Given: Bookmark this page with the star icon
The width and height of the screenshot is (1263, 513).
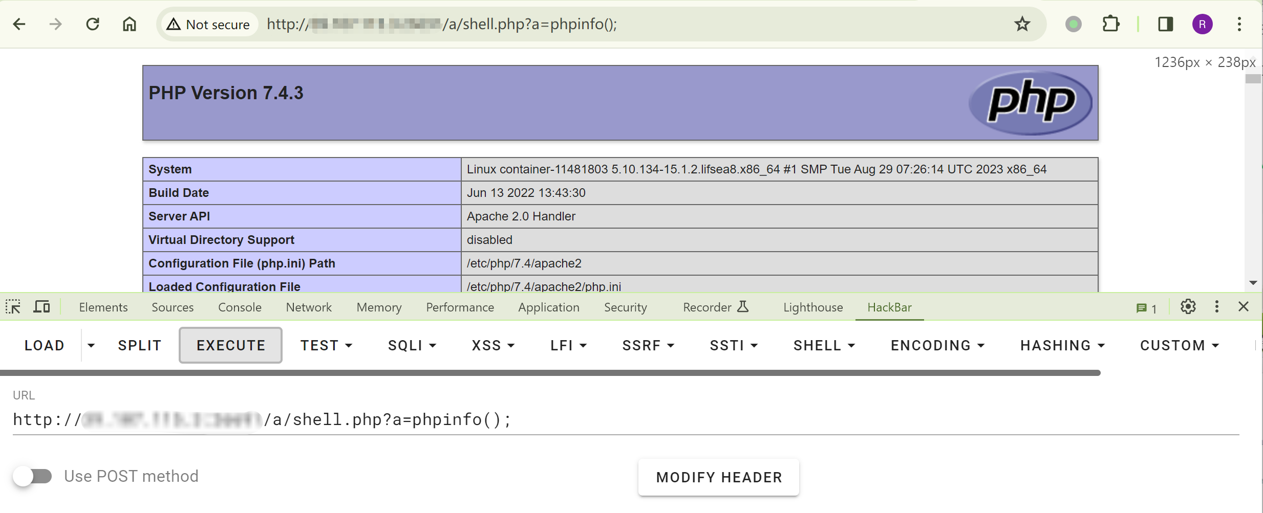Looking at the screenshot, I should click(x=1022, y=24).
